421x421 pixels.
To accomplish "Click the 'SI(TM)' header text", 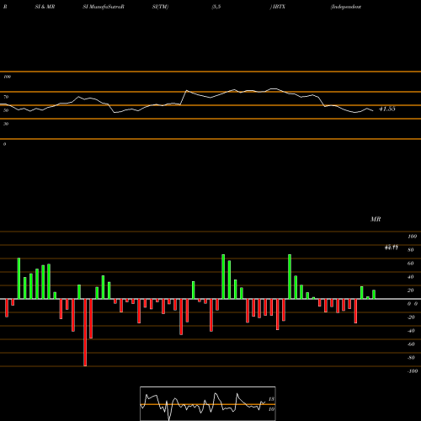I will (x=160, y=7).
